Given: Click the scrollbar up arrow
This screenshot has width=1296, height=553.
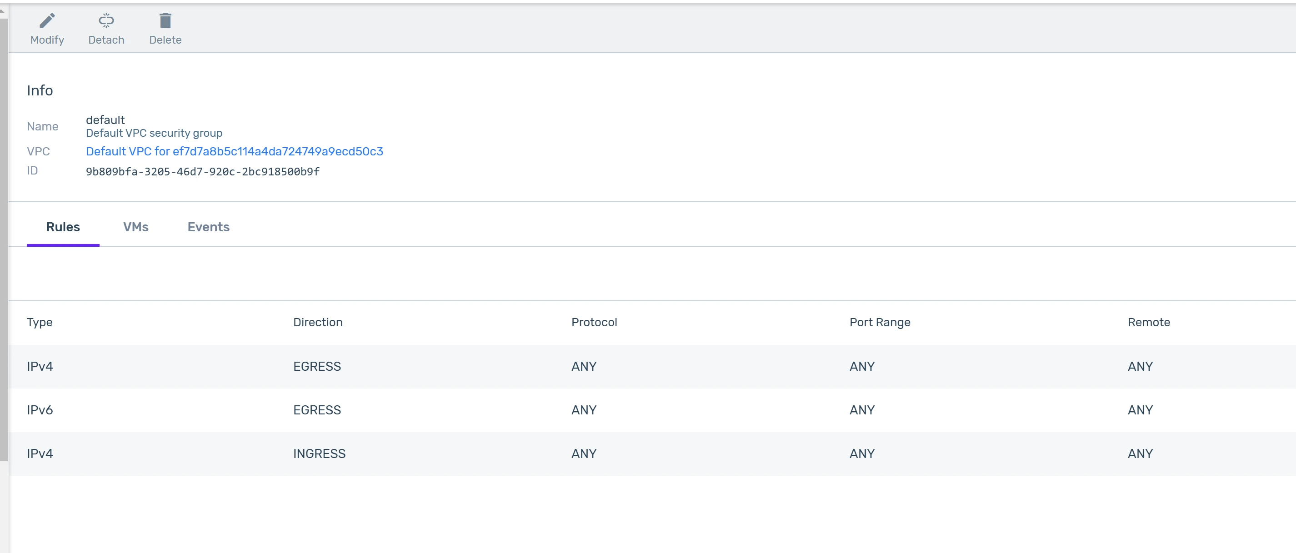Looking at the screenshot, I should [3, 10].
